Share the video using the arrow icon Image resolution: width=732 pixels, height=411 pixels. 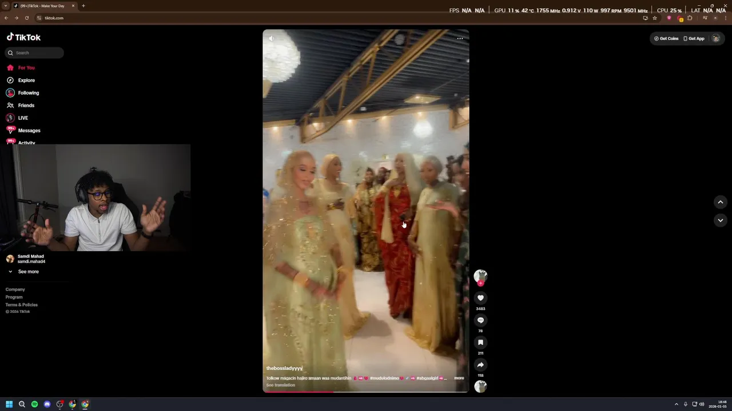480,365
